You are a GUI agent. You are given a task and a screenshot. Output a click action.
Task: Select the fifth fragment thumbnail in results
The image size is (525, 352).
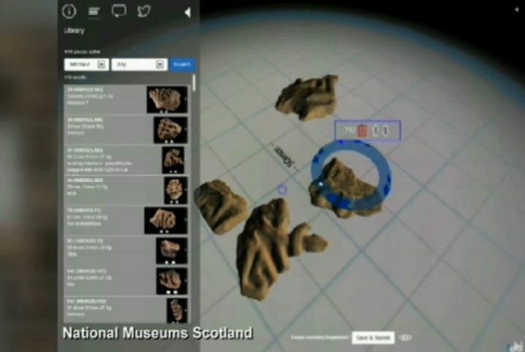[166, 221]
